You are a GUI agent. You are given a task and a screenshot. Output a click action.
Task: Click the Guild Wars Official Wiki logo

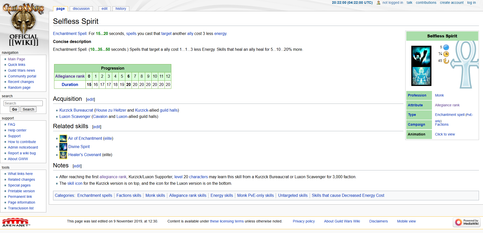coord(23,24)
